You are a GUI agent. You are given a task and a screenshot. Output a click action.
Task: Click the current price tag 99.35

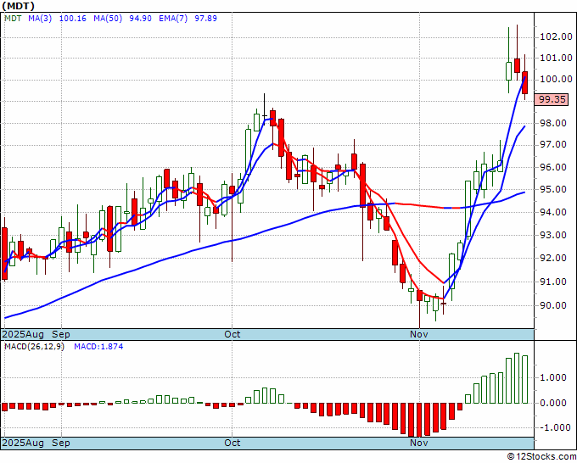[x=552, y=99]
